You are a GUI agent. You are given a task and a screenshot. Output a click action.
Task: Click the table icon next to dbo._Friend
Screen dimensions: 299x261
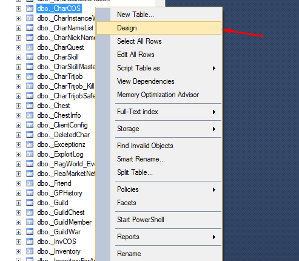click(x=30, y=183)
